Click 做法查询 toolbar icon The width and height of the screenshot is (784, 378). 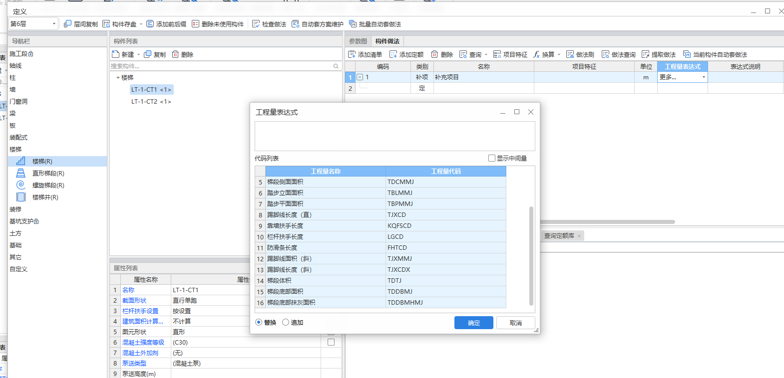(606, 54)
